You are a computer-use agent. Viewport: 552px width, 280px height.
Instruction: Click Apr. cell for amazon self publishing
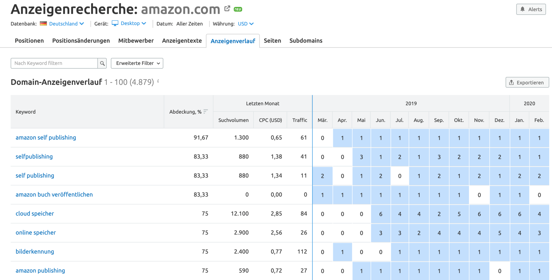pos(342,138)
